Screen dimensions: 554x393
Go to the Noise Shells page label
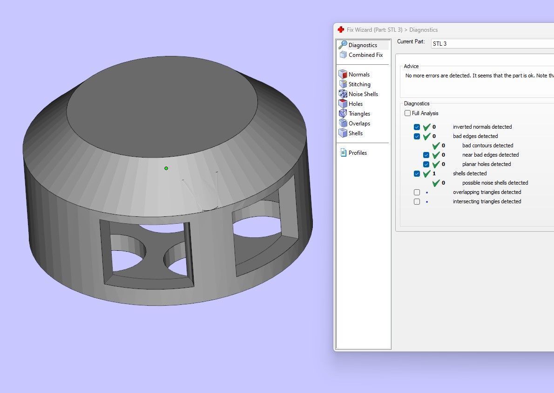(x=363, y=94)
